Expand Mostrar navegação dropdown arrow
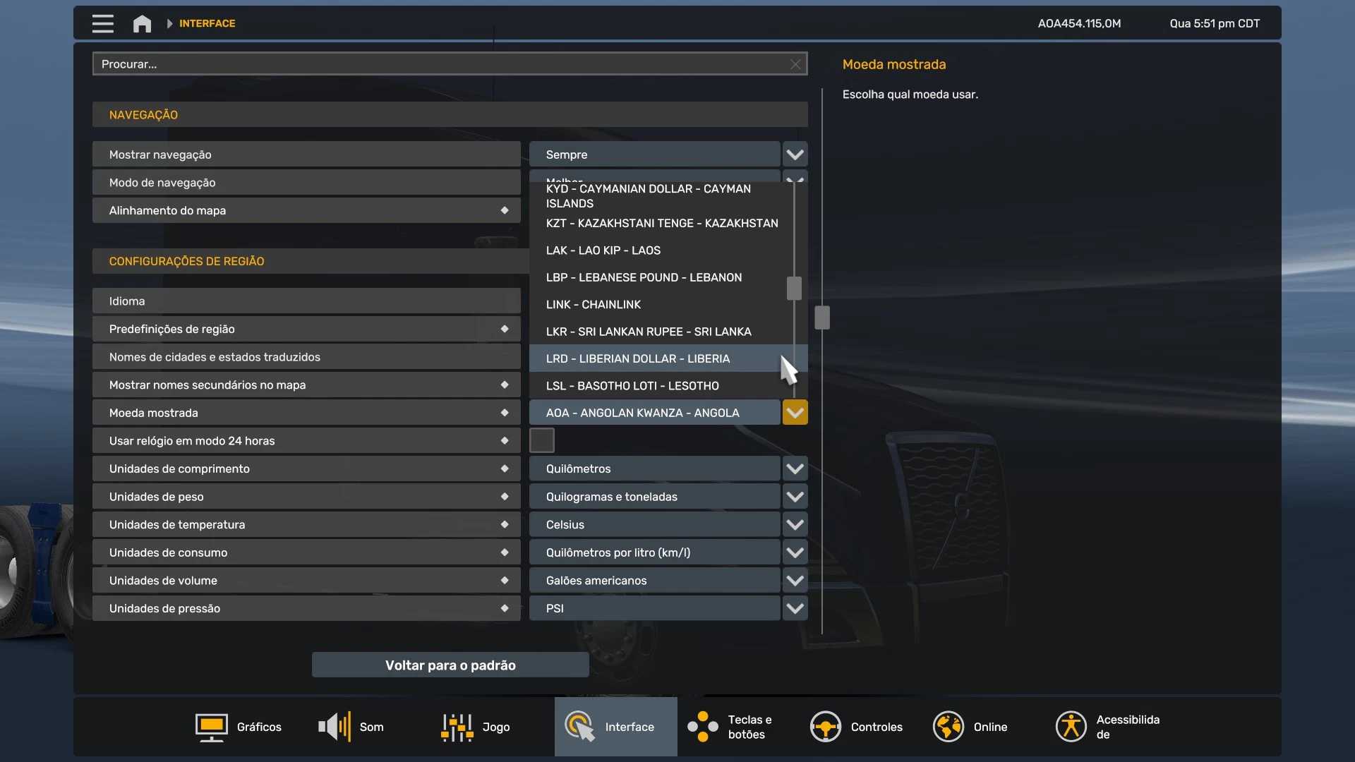Screen dimensions: 1355x762 (795, 155)
